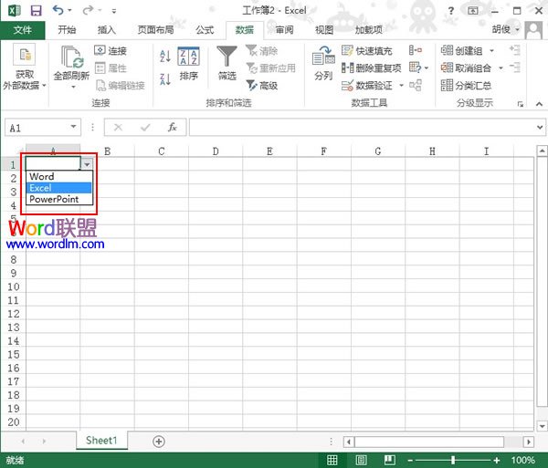Click Remove Duplicates (删除重复项)

click(x=371, y=68)
